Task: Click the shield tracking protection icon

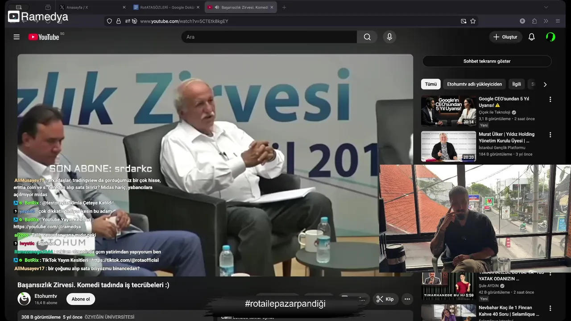Action: 109,21
